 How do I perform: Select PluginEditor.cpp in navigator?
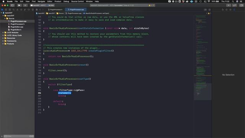tap(17, 27)
